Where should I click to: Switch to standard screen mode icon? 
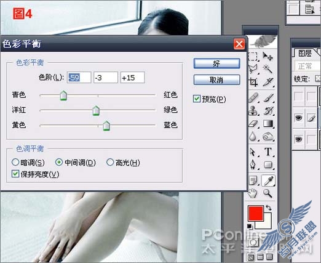[x=251, y=257]
